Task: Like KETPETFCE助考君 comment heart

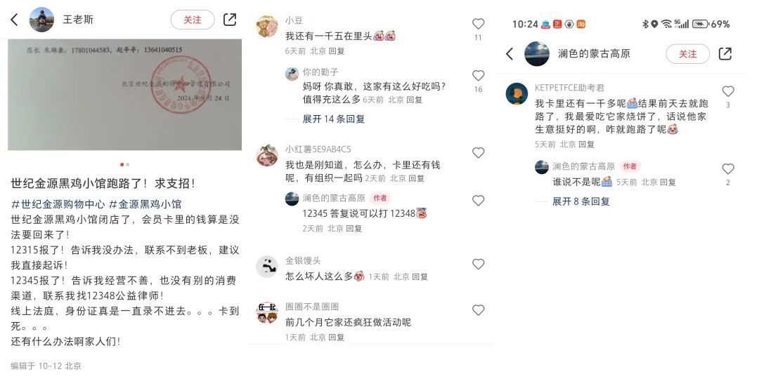Action: click(728, 91)
